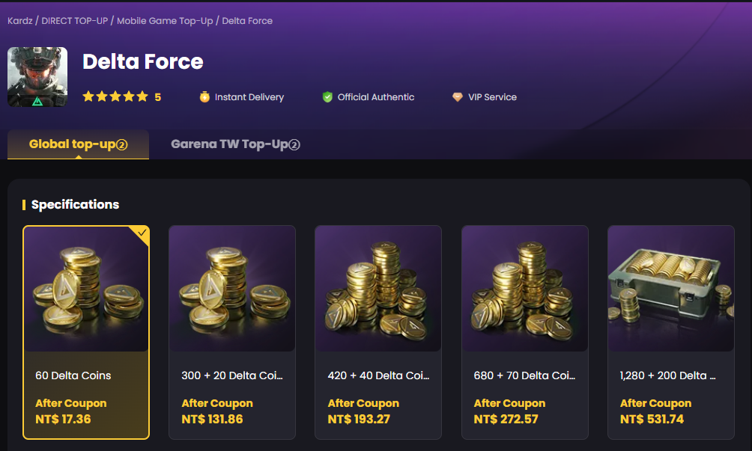This screenshot has height=451, width=752.
Task: Click the Official Authentic green shield icon
Action: (x=327, y=96)
